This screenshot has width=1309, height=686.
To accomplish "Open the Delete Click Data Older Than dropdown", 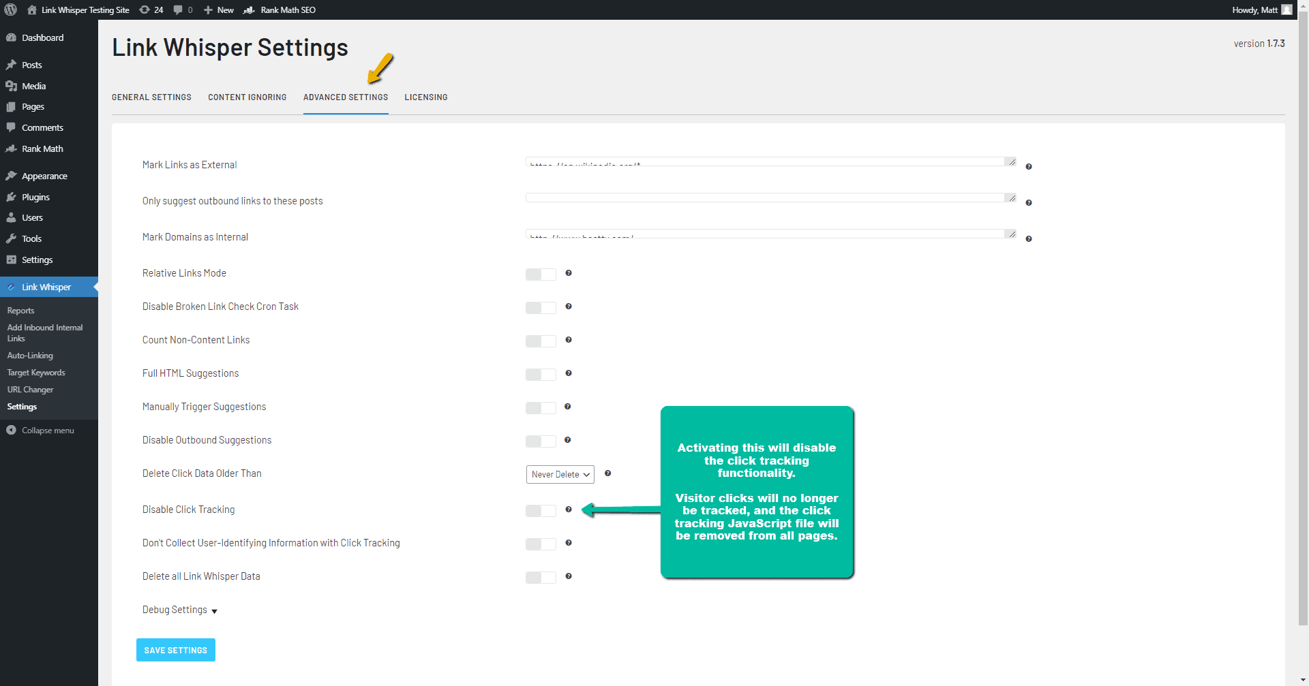I will coord(560,474).
